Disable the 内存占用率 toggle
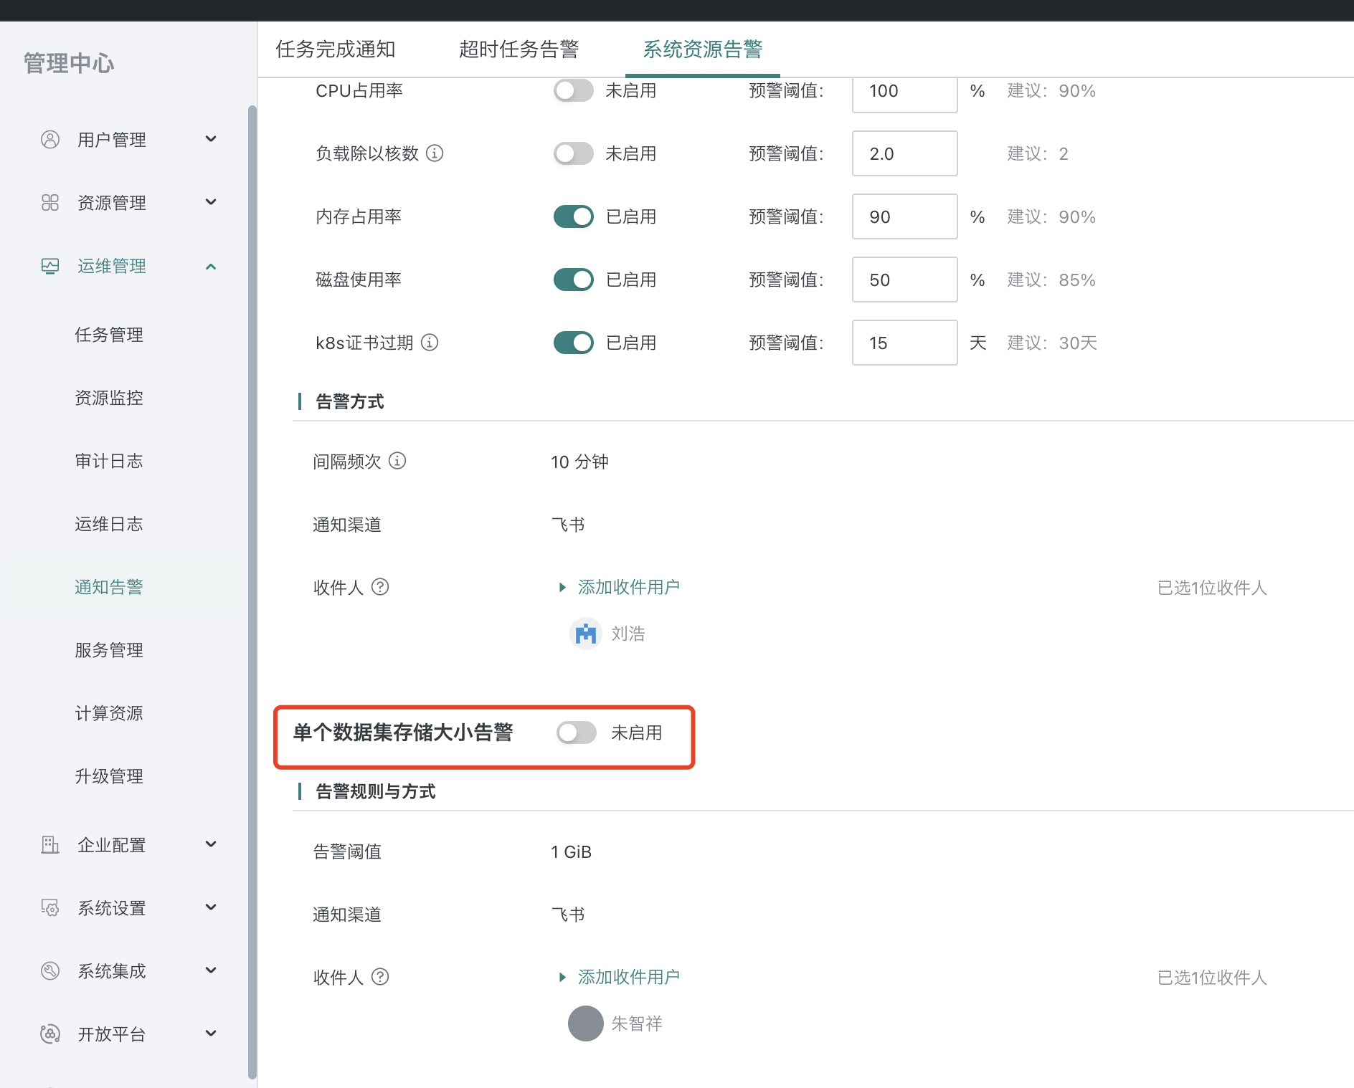The width and height of the screenshot is (1354, 1088). 572,216
